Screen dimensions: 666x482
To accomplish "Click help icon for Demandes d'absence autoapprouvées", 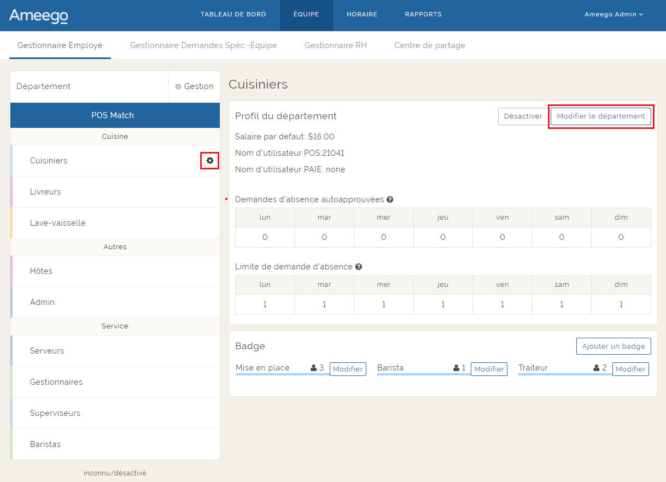I will click(390, 199).
